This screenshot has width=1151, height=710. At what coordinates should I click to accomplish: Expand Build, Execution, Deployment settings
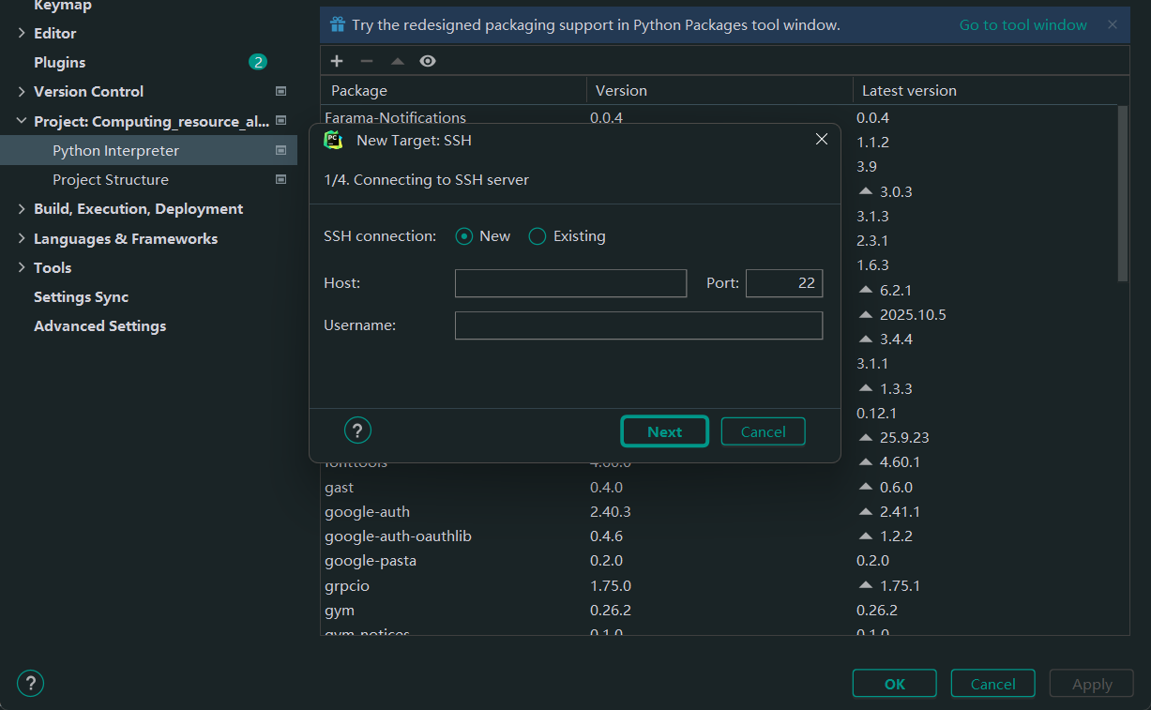[x=22, y=209]
